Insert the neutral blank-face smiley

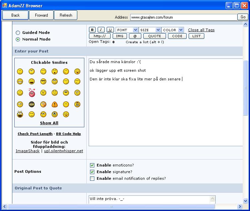20,71
